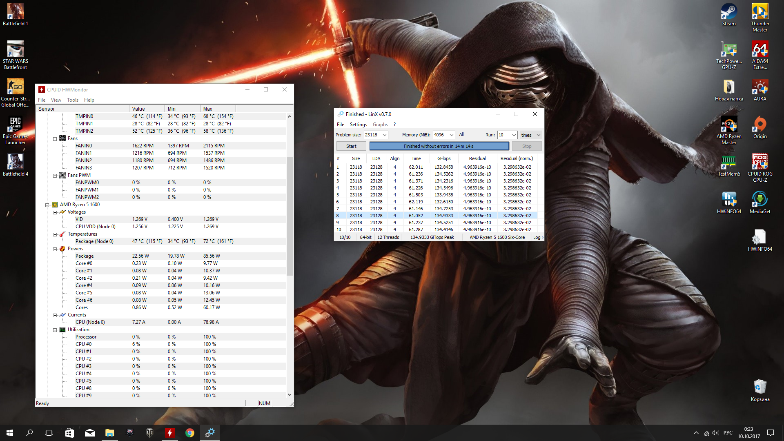Screen dimensions: 784x441
Task: Open the Steam desktop shortcut
Action: [x=729, y=12]
